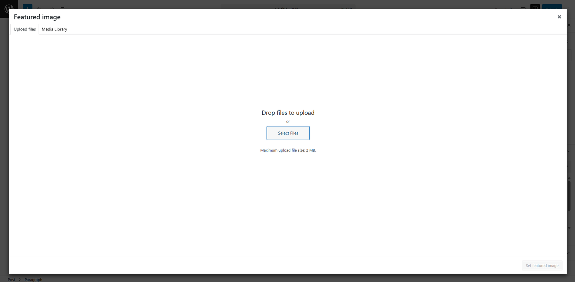575x282 pixels.
Task: Click the preview view icon near Publish
Action: [523, 8]
